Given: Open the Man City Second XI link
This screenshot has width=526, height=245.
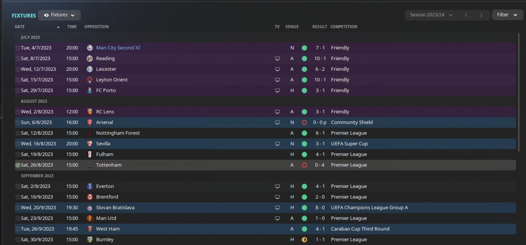Looking at the screenshot, I should click(118, 48).
